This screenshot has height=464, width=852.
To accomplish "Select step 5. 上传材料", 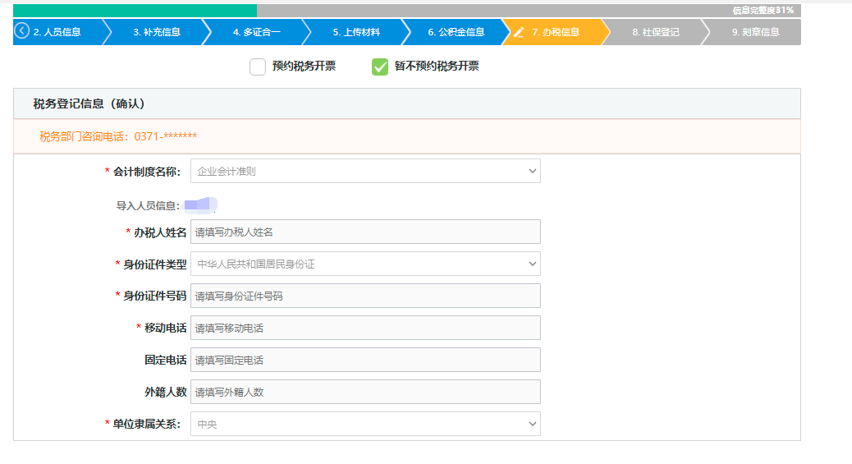I will [356, 32].
